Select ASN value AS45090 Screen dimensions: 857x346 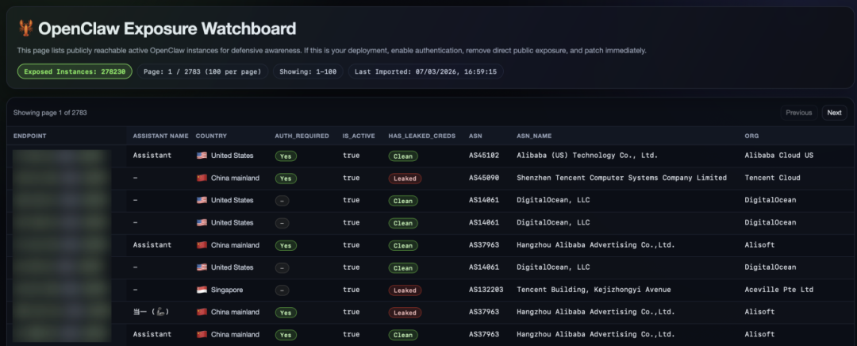[x=484, y=178]
